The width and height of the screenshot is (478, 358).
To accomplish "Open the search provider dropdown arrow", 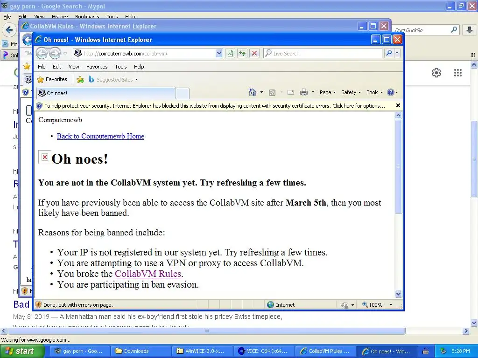I will pos(397,53).
